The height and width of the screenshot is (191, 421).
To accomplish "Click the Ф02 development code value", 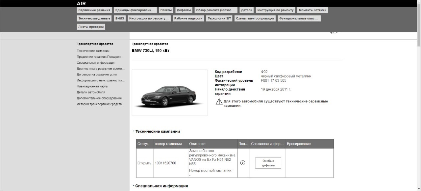I will (x=265, y=72).
